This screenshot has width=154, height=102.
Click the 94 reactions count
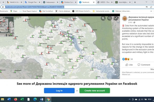[132, 59]
